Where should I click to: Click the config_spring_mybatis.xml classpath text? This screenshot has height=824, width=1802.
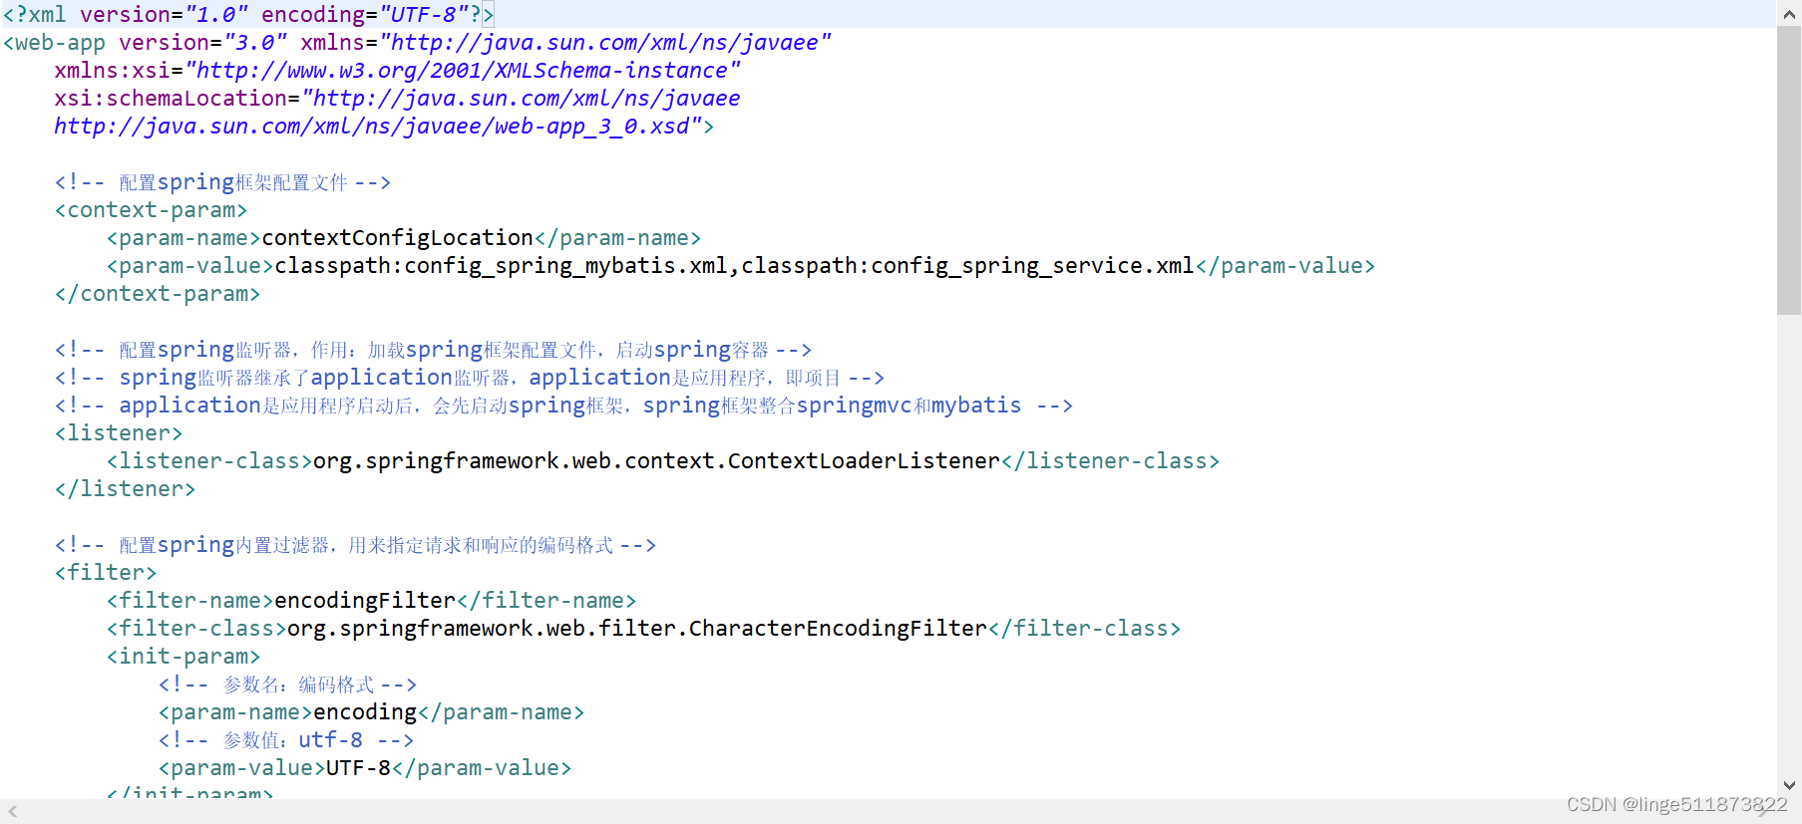click(502, 266)
